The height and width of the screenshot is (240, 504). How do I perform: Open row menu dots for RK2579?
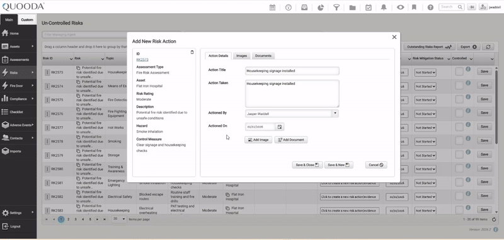pyautogui.click(x=47, y=155)
